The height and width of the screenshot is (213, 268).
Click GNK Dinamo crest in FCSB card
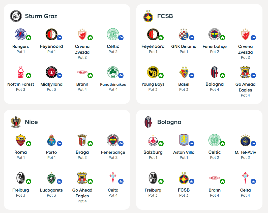pyautogui.click(x=184, y=34)
